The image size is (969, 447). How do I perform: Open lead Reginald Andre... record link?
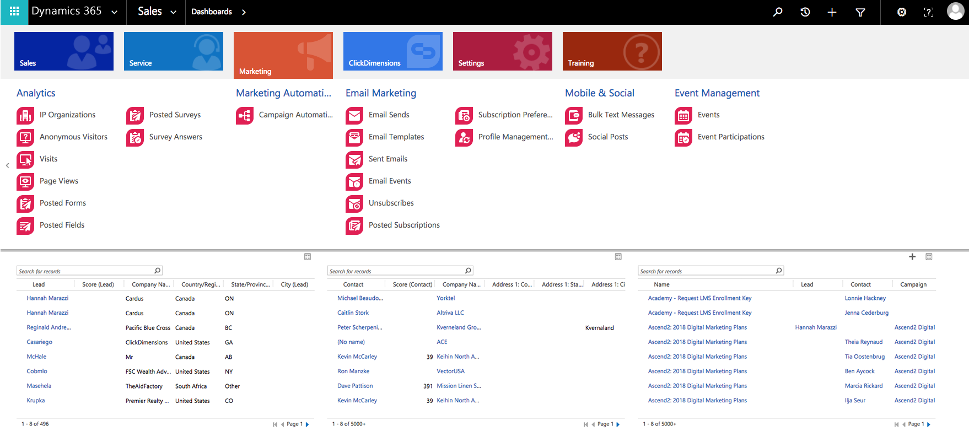tap(49, 327)
